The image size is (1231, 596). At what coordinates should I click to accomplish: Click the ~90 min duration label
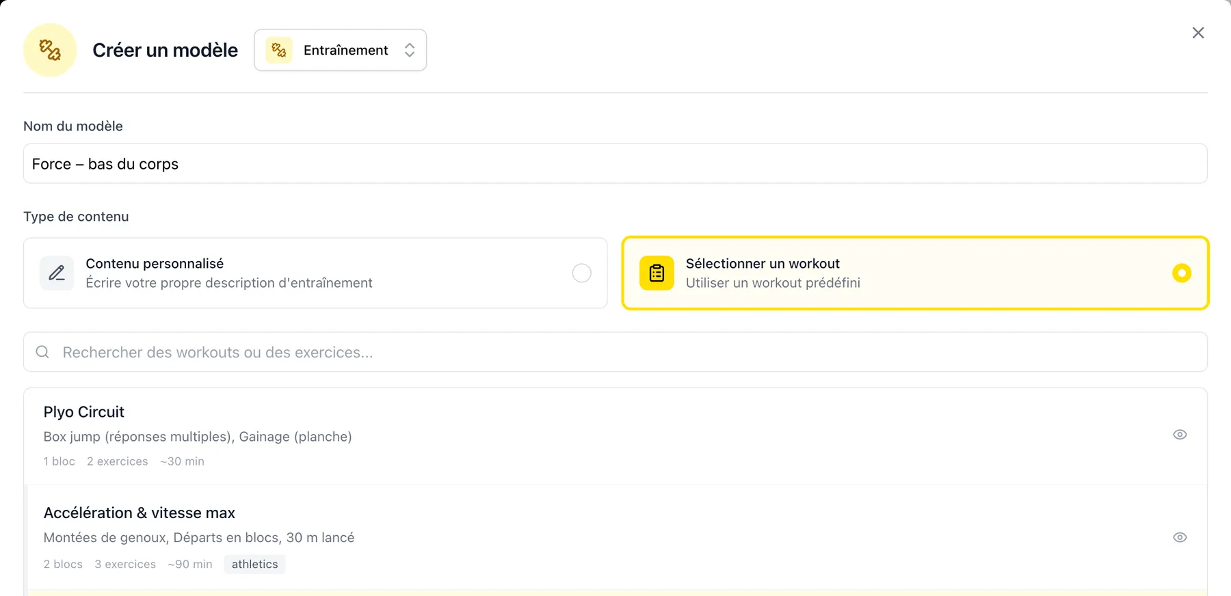(190, 564)
